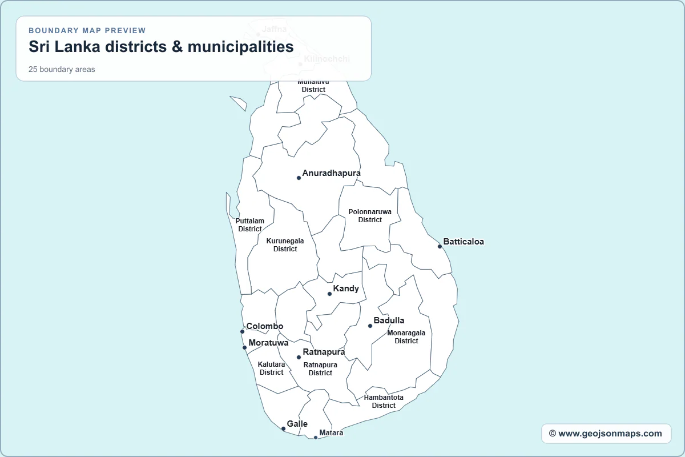
Task: Select the Kurunegala District label
Action: tap(285, 245)
